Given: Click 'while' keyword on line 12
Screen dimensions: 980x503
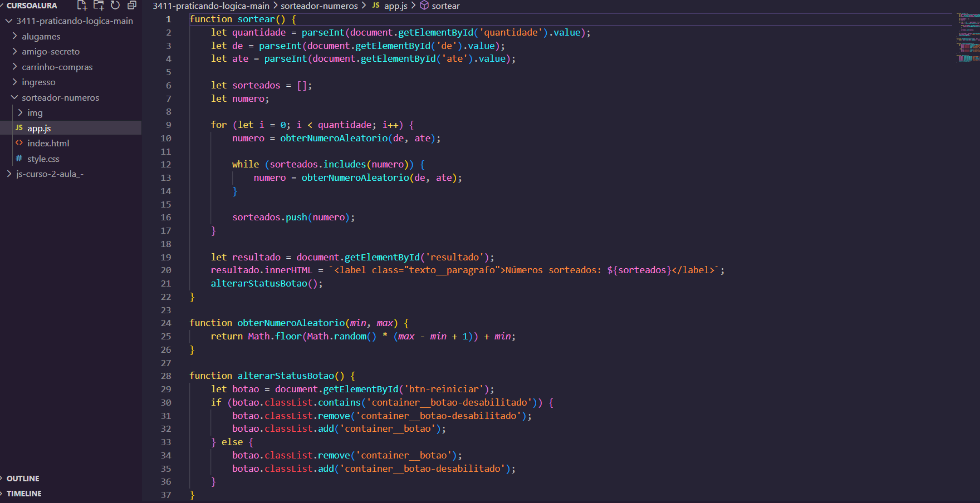Looking at the screenshot, I should click(246, 164).
